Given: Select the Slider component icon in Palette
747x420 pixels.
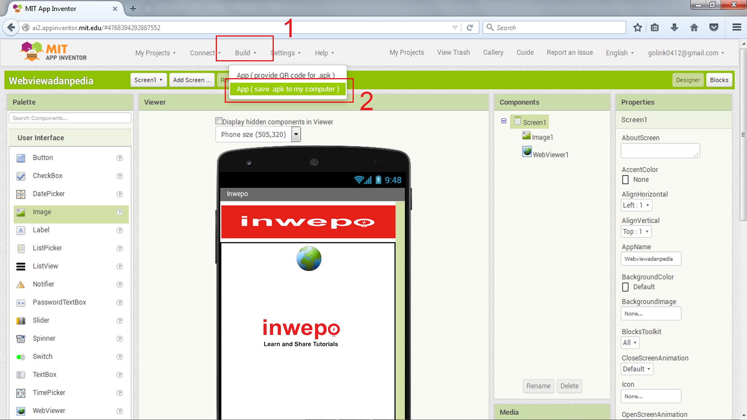Looking at the screenshot, I should (21, 320).
